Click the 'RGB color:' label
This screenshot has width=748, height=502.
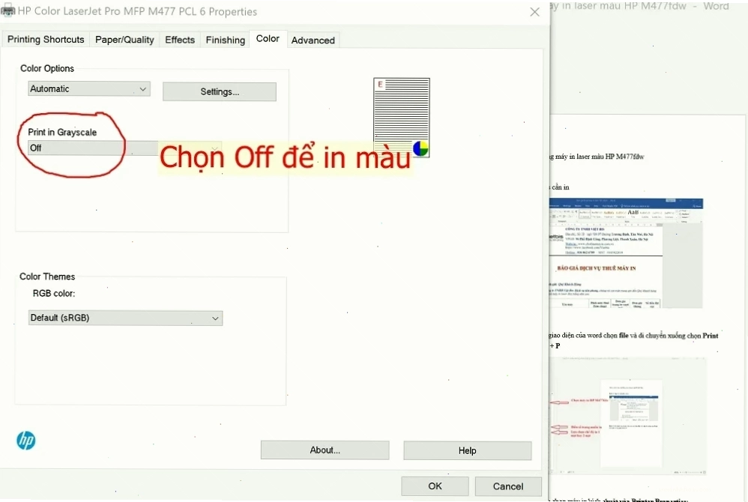[54, 293]
